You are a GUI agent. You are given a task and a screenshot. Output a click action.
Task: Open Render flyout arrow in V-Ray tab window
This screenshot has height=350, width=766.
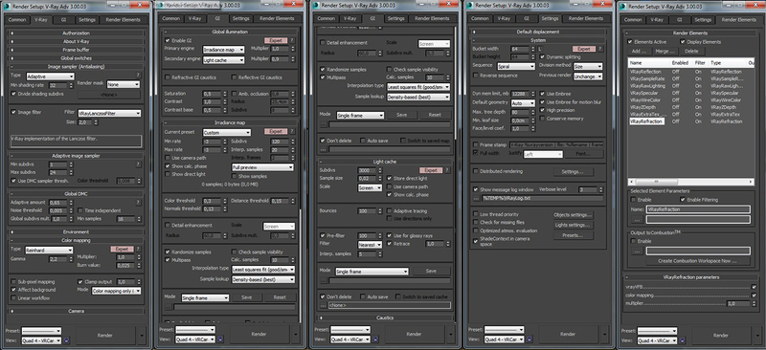[x=142, y=336]
